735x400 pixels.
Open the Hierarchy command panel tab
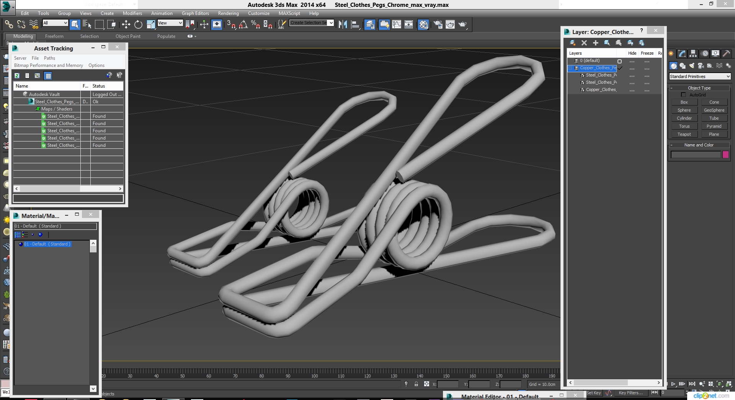[x=693, y=54]
